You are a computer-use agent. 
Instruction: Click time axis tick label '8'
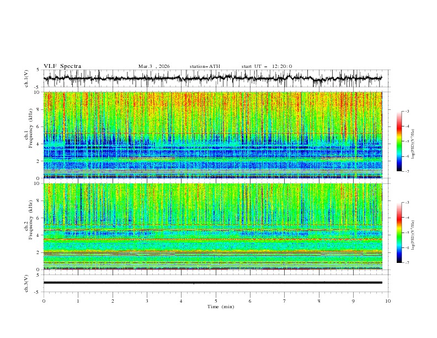tap(319, 301)
